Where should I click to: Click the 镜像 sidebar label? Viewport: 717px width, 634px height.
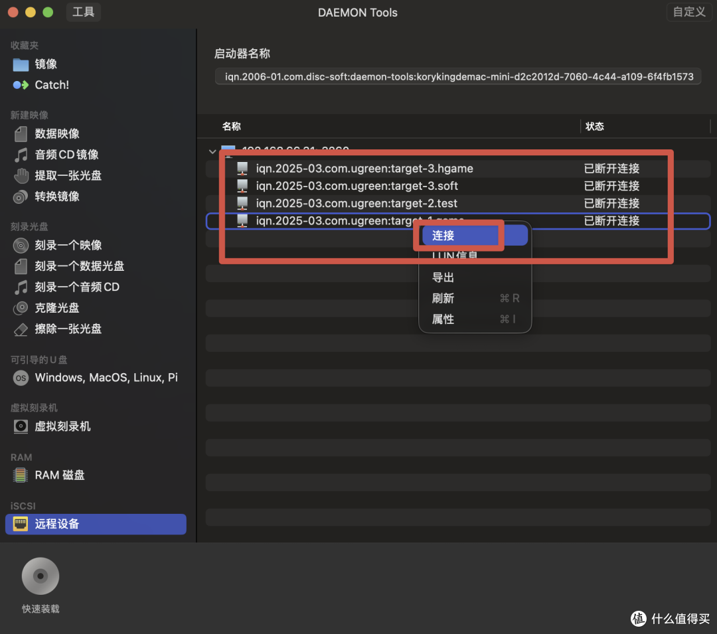pos(46,64)
